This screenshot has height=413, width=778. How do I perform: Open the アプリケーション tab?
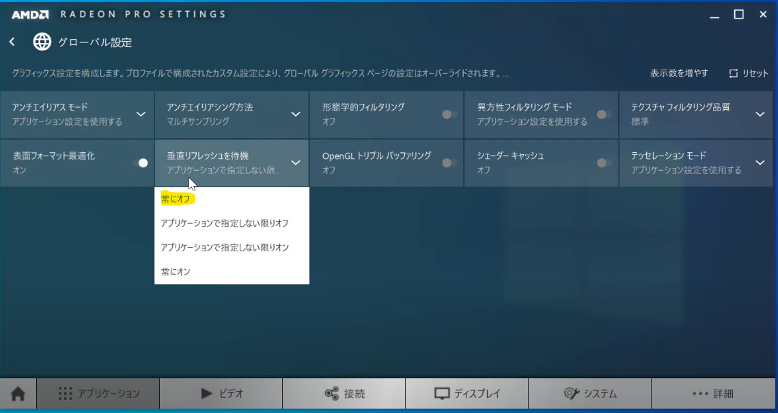click(x=98, y=394)
